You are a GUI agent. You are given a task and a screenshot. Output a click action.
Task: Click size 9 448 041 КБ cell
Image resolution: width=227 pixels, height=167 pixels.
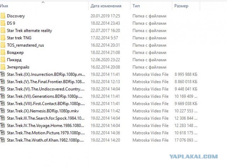[186, 89]
